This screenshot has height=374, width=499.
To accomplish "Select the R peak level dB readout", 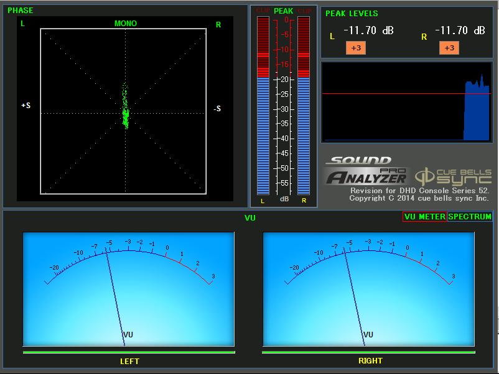I will pos(459,30).
